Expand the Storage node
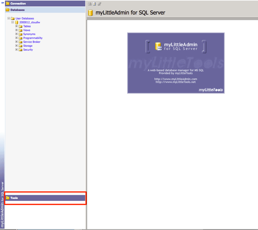 (16, 45)
